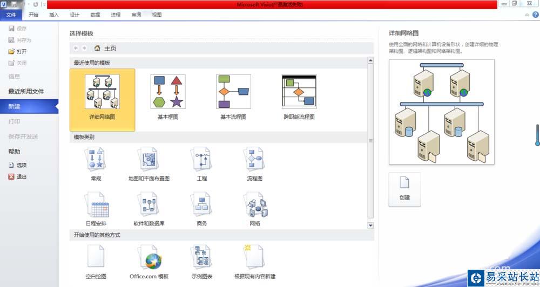Click 关闭 in the backstage menu

point(18,63)
